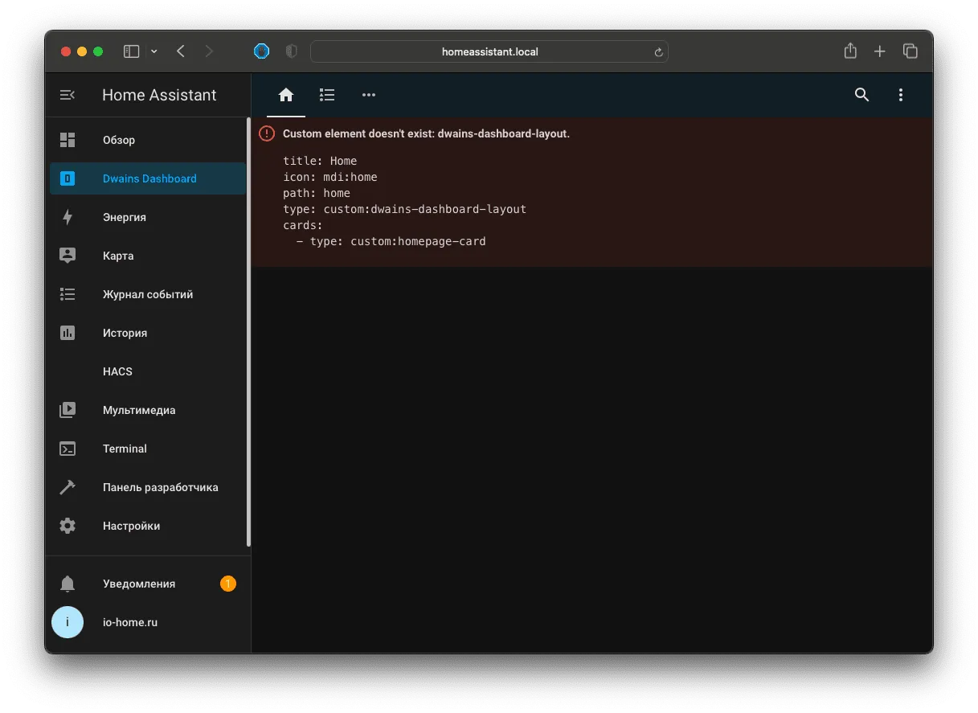Click the homeassistant.local address field

(489, 51)
